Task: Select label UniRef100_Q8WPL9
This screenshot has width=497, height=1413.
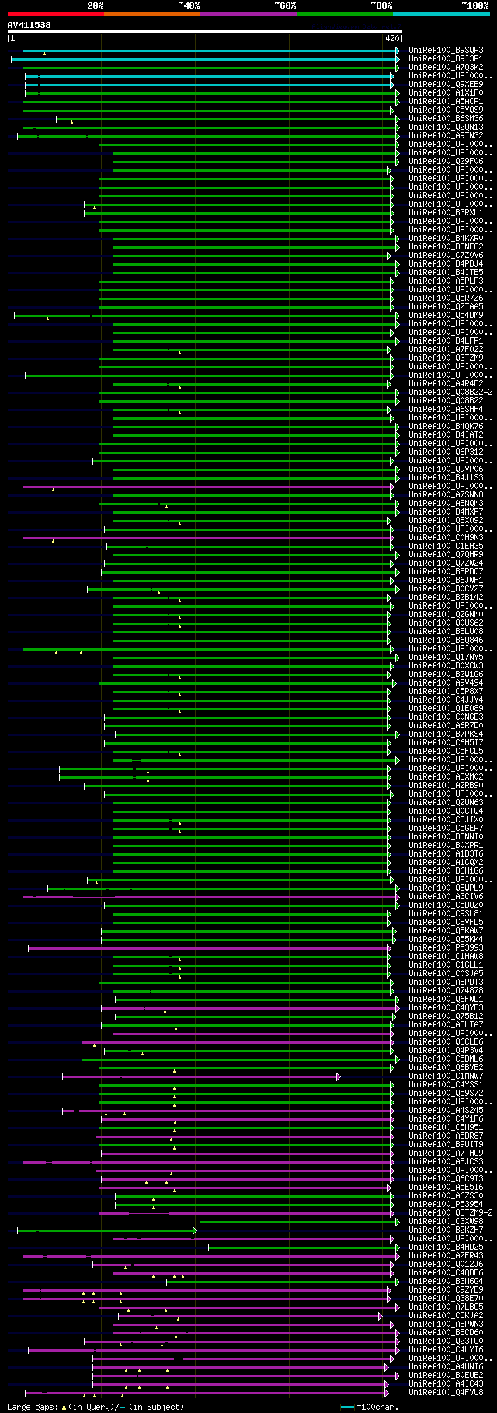Action: click(x=446, y=888)
